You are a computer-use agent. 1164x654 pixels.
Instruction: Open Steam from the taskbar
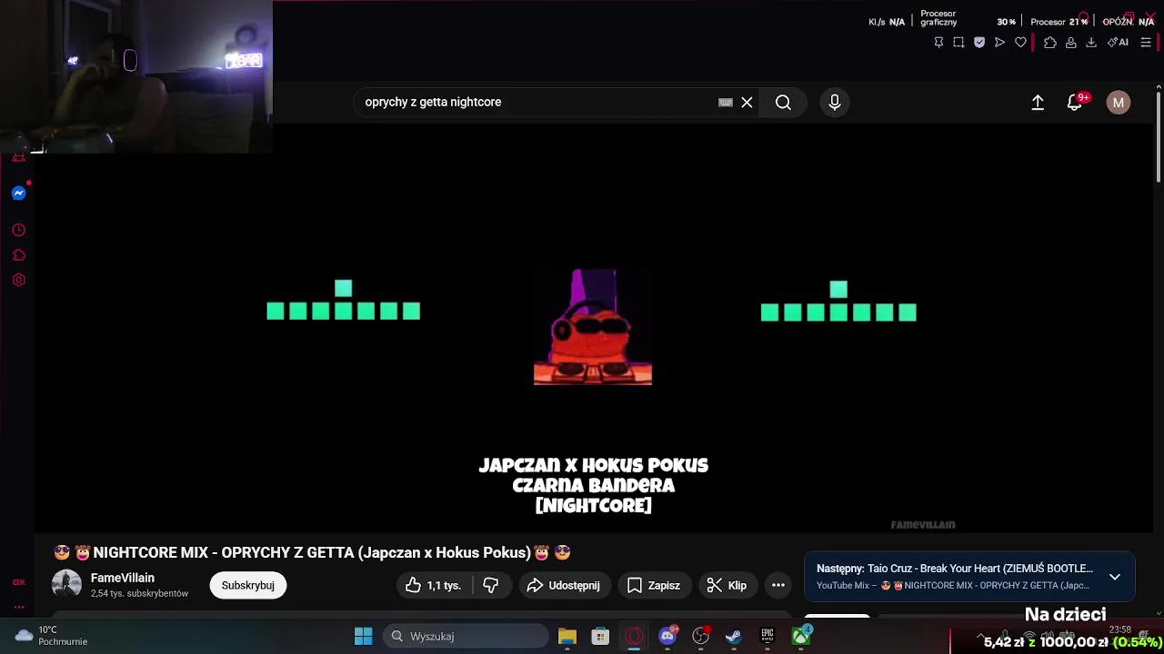tap(734, 637)
